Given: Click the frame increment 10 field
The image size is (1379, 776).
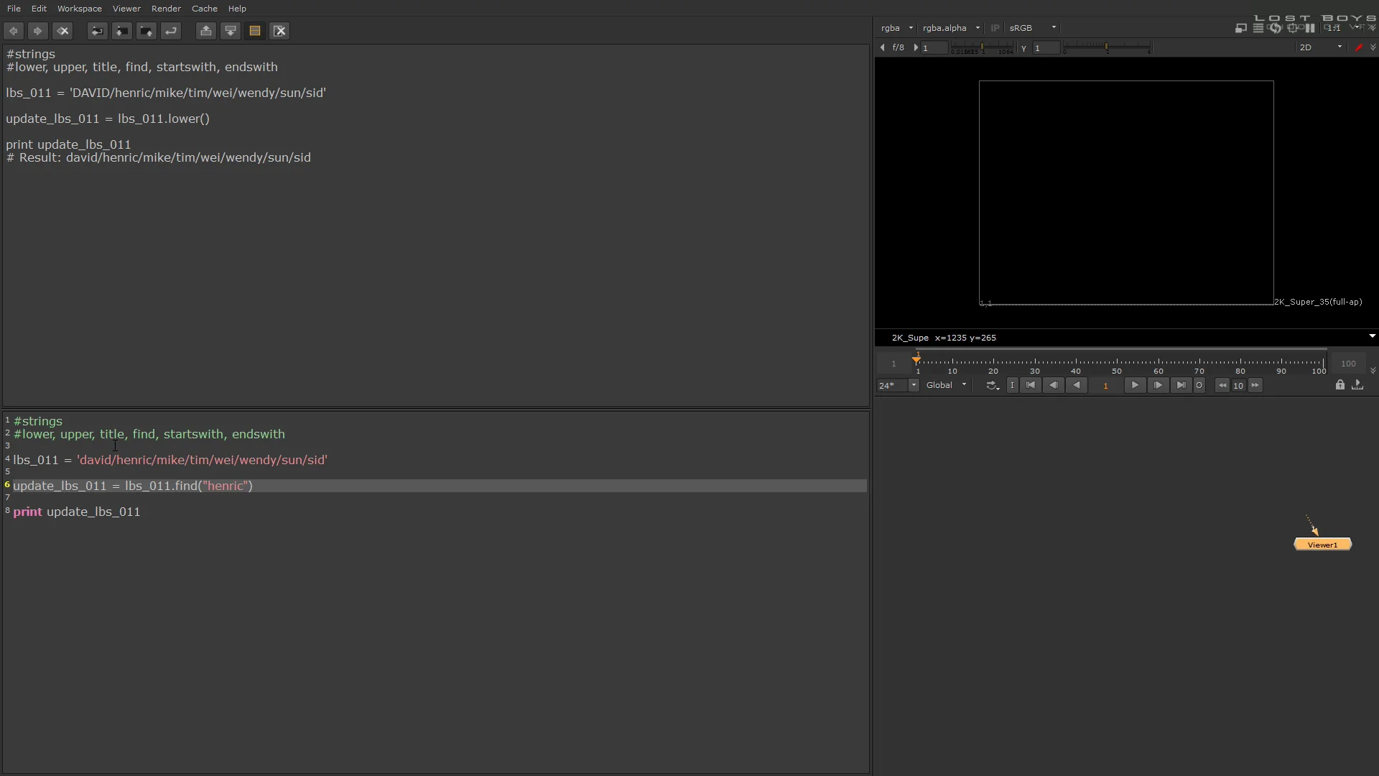Looking at the screenshot, I should coord(1238,386).
